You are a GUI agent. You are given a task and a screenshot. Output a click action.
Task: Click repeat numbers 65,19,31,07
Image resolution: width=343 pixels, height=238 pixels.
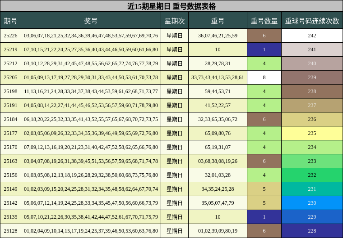tap(218, 147)
